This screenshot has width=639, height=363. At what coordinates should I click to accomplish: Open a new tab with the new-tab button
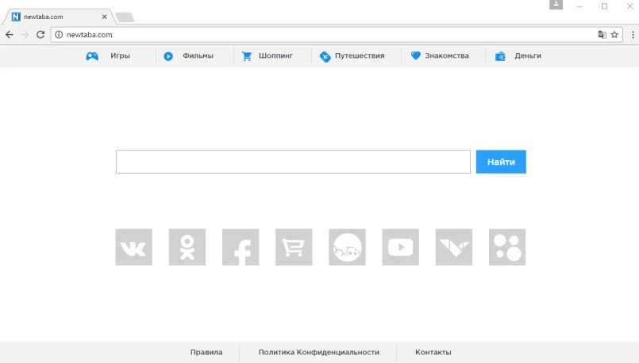click(125, 17)
